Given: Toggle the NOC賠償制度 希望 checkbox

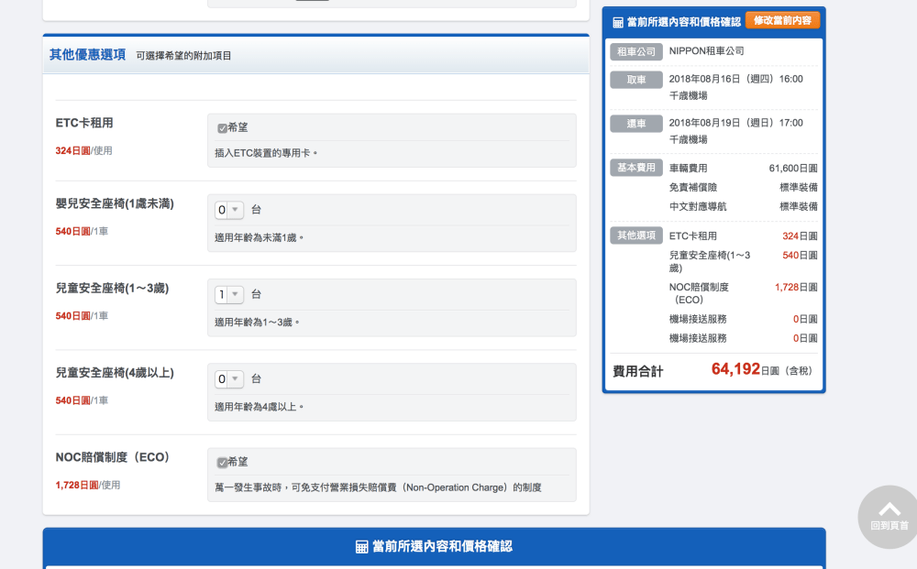Looking at the screenshot, I should coord(222,463).
